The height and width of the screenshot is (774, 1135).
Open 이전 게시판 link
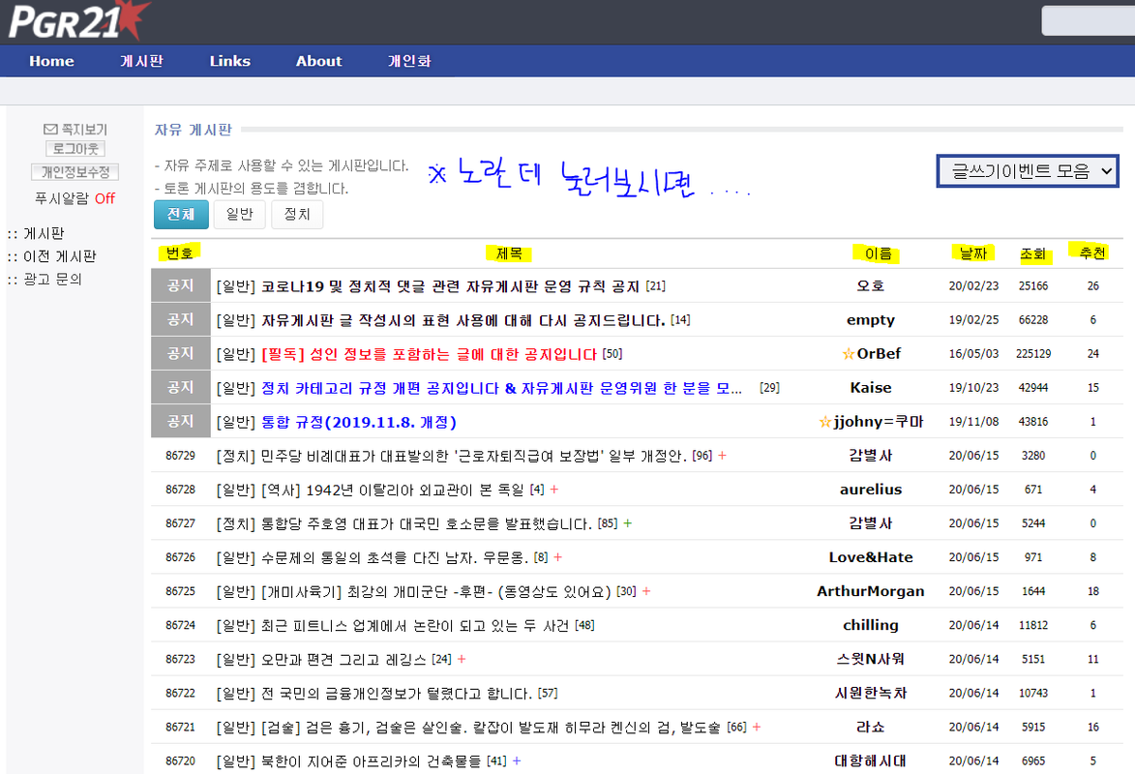click(x=59, y=256)
